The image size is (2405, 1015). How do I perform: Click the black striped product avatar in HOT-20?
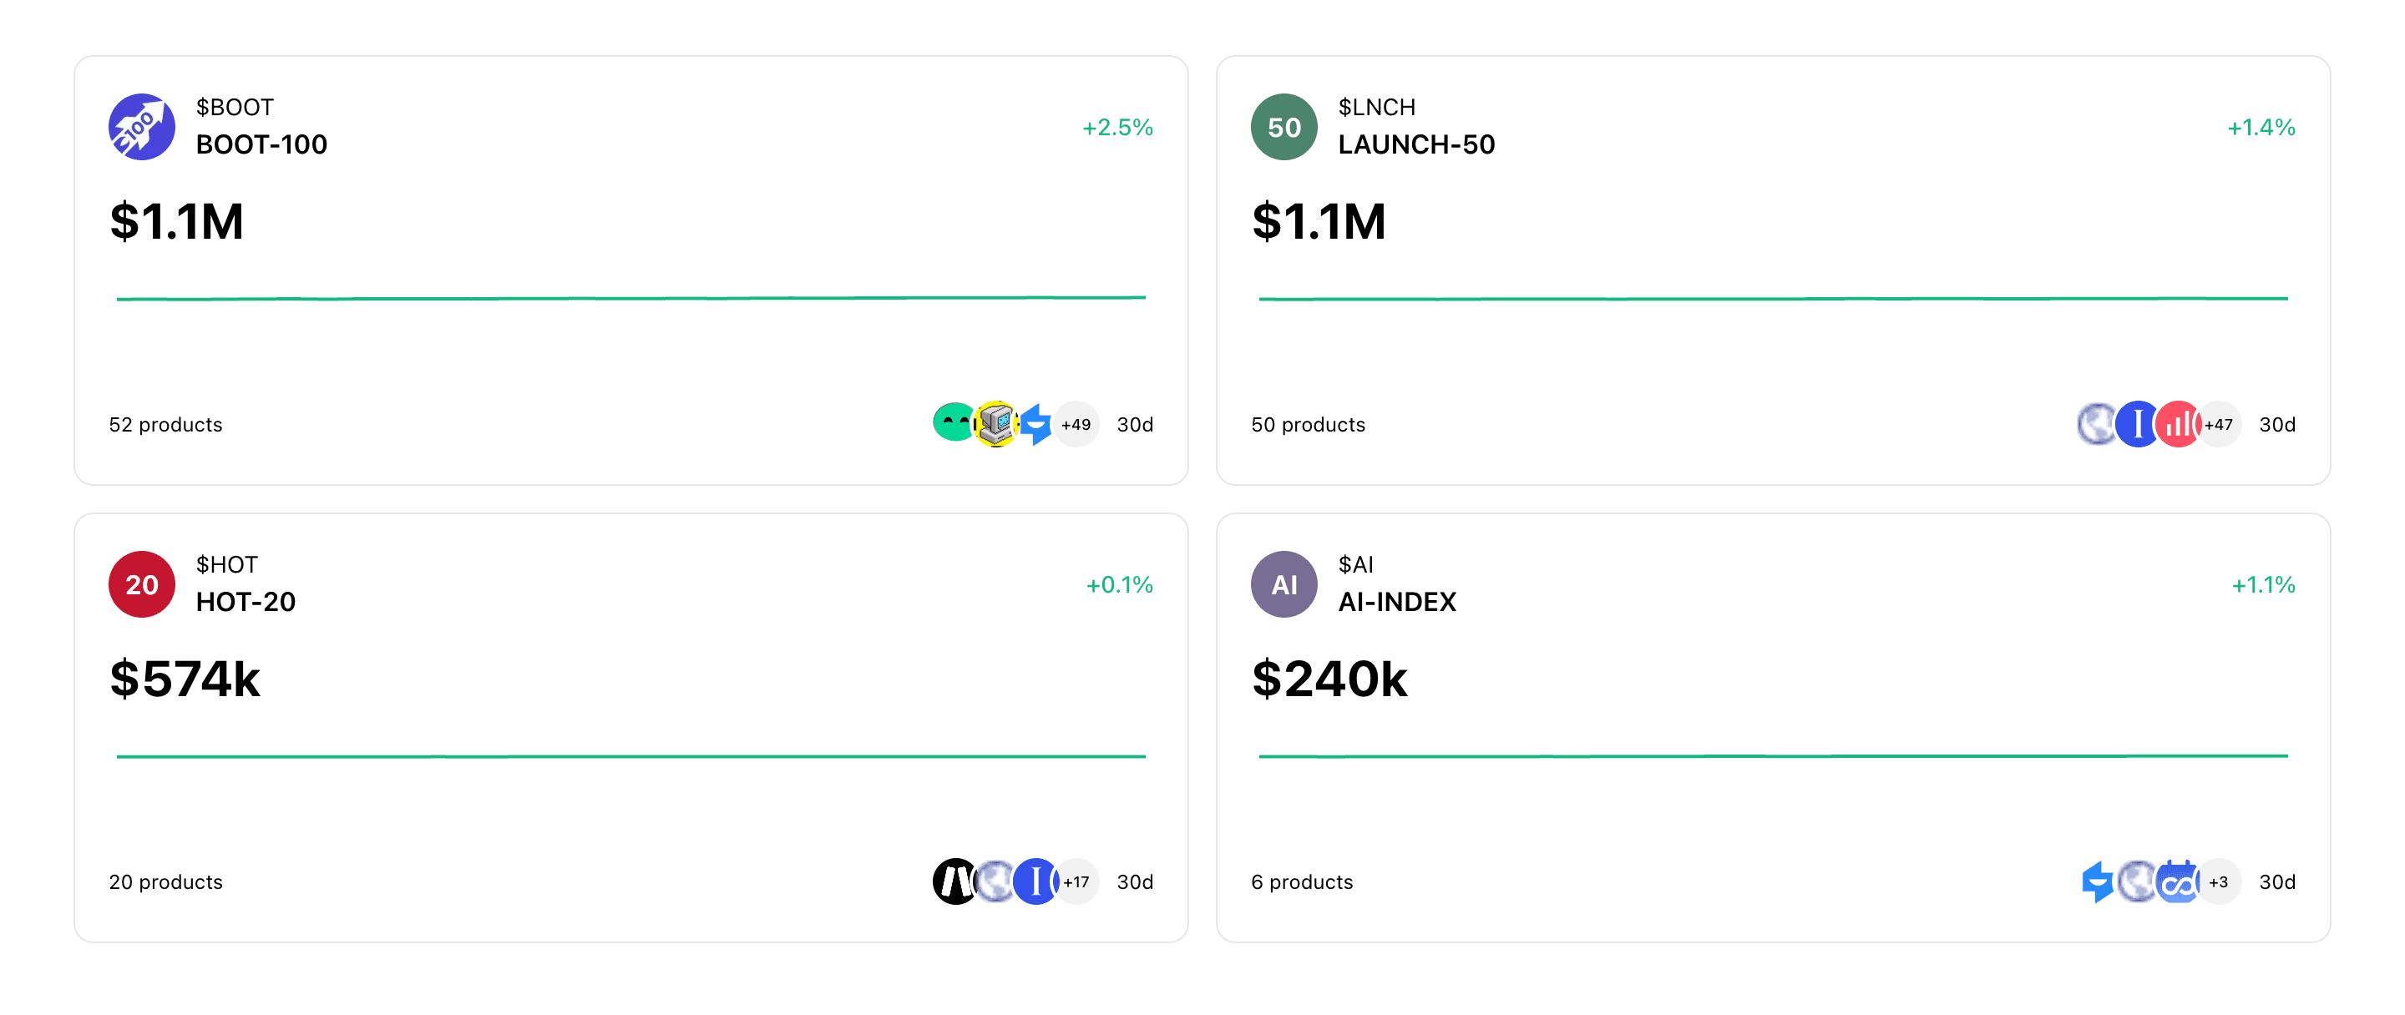pyautogui.click(x=952, y=881)
